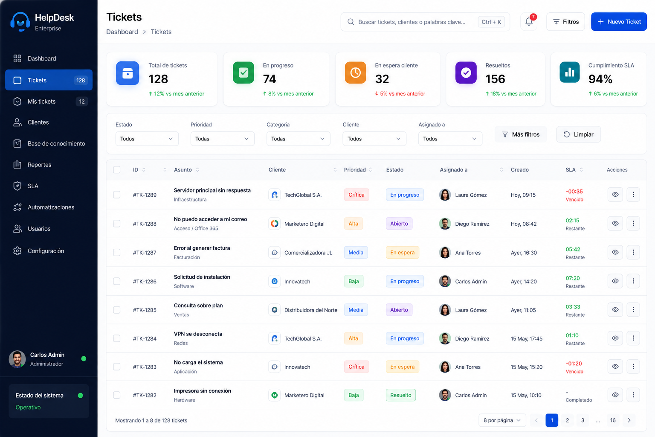Check the box for ticket #TK-1287
This screenshot has width=655, height=437.
click(x=116, y=253)
